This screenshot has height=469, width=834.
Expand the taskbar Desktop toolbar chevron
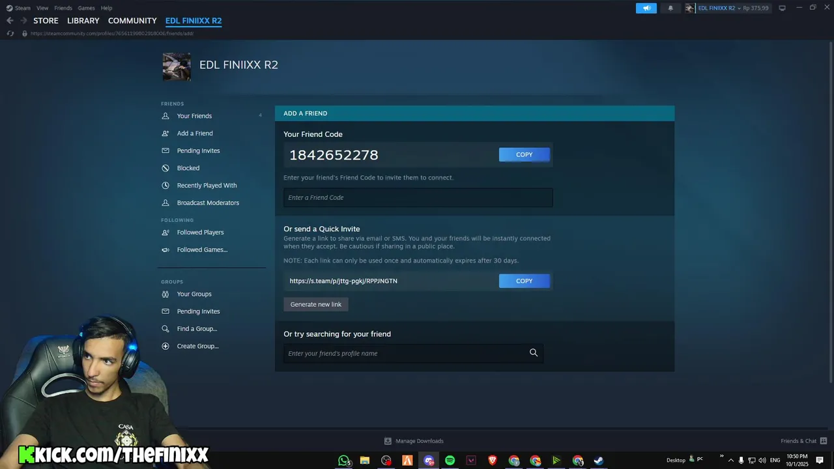point(721,457)
